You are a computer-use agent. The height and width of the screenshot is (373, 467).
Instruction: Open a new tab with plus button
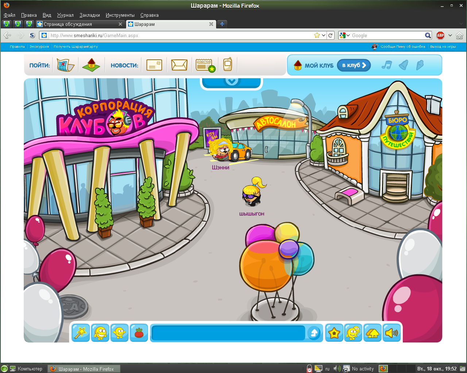222,24
